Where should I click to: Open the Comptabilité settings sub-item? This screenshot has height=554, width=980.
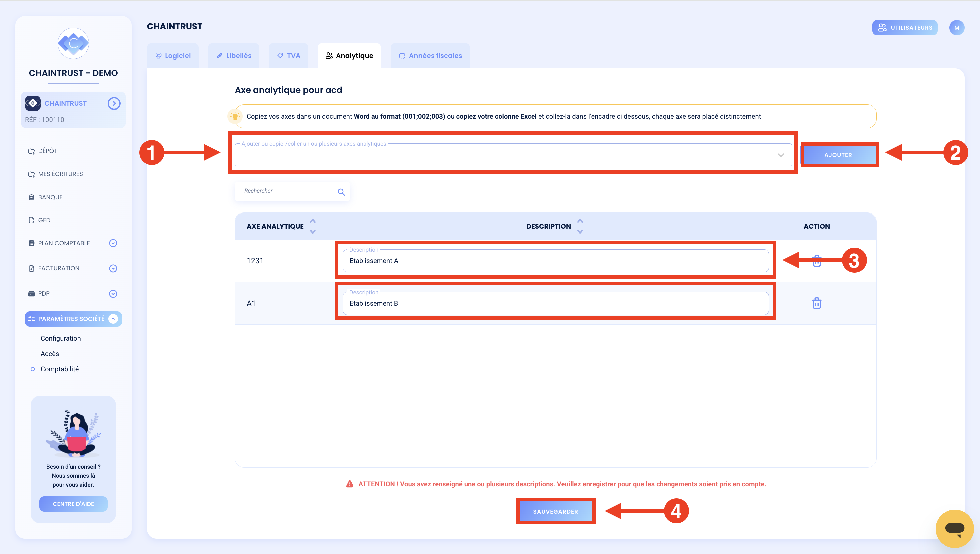point(60,369)
